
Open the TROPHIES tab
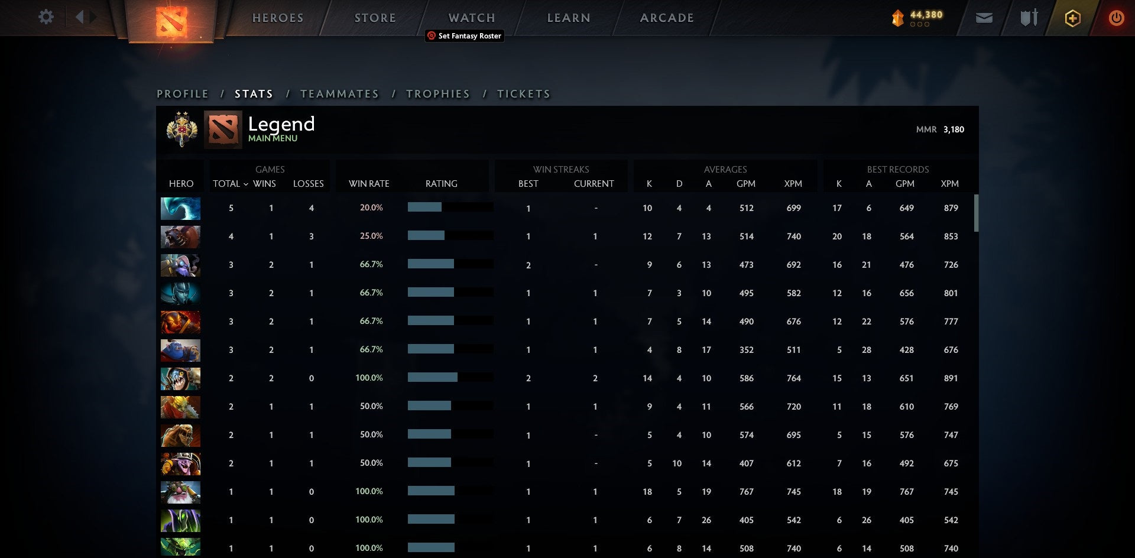pyautogui.click(x=437, y=93)
